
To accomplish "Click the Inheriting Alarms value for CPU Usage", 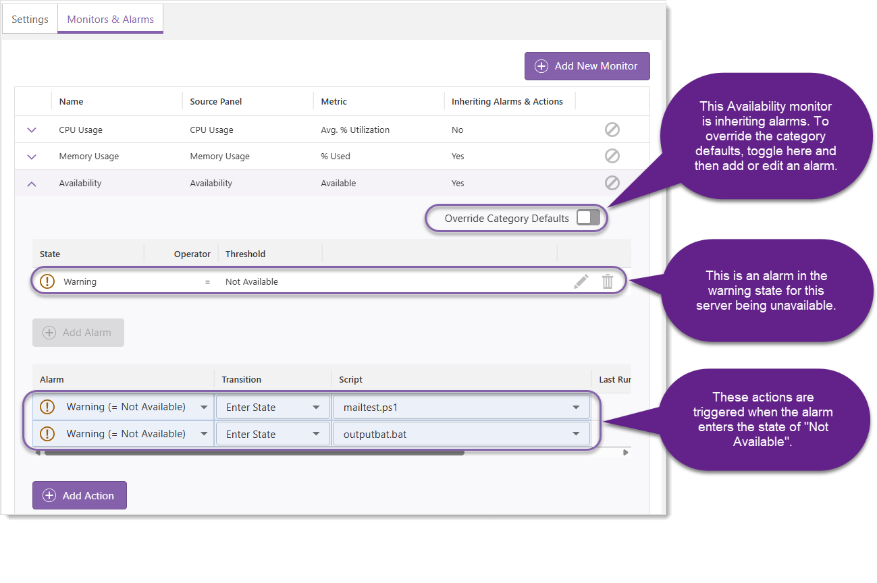I will point(458,130).
